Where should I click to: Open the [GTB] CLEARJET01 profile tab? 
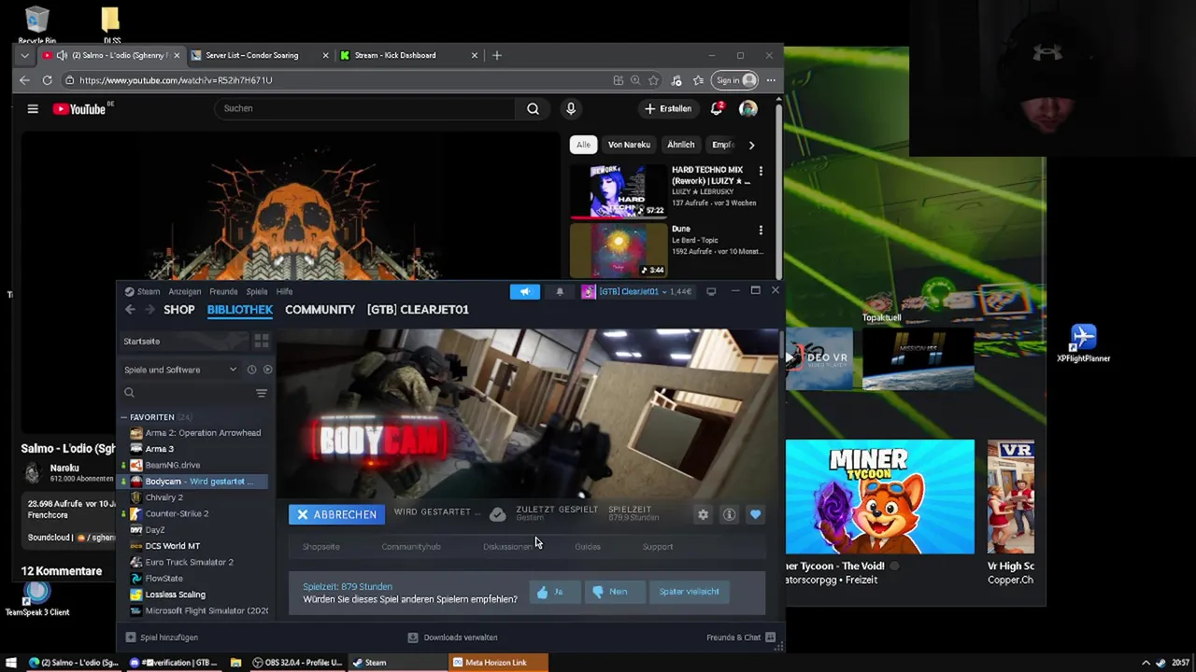pos(418,310)
